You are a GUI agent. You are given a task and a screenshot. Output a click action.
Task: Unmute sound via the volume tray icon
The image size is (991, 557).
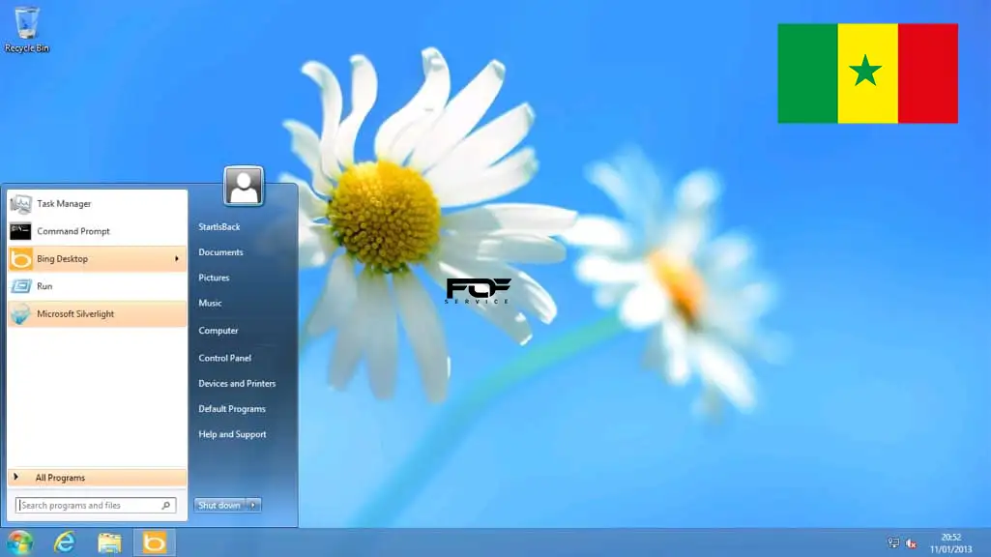(910, 542)
